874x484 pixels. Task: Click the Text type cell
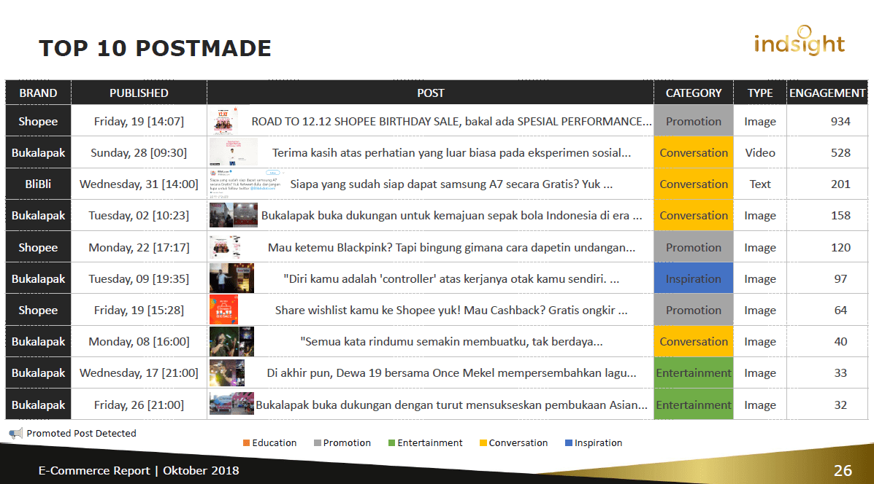[760, 184]
